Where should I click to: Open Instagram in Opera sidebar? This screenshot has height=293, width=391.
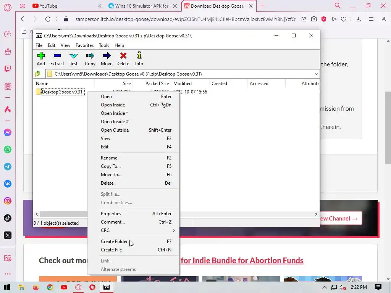tap(8, 201)
